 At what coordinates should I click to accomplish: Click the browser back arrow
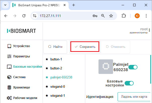tap(6, 16)
